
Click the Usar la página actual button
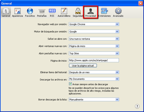coord(83,66)
